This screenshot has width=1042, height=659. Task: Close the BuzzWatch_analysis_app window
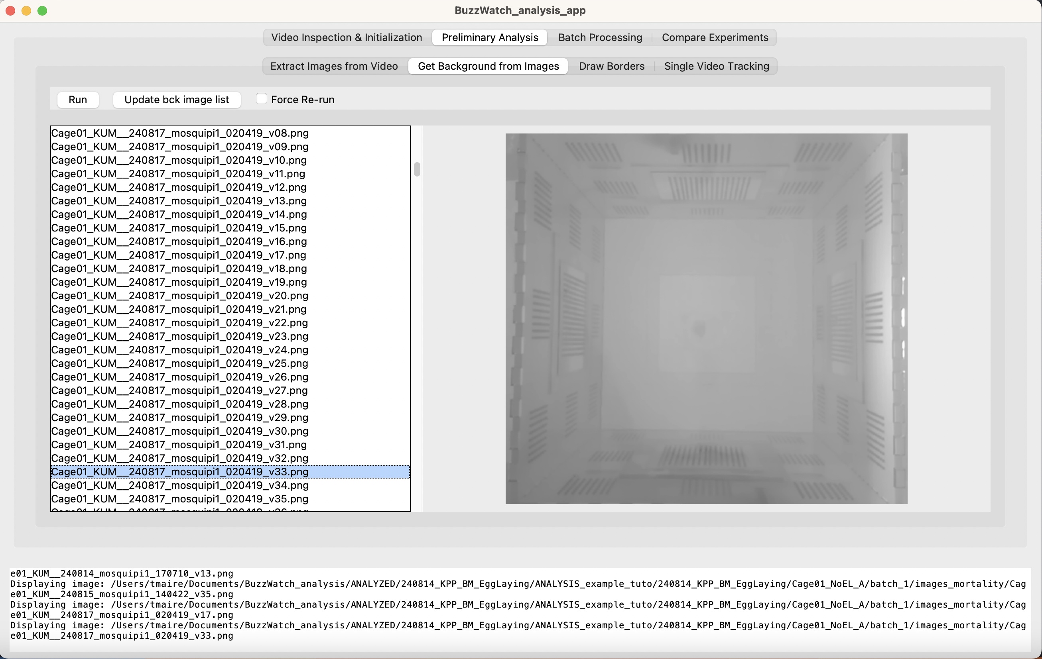pyautogui.click(x=10, y=10)
